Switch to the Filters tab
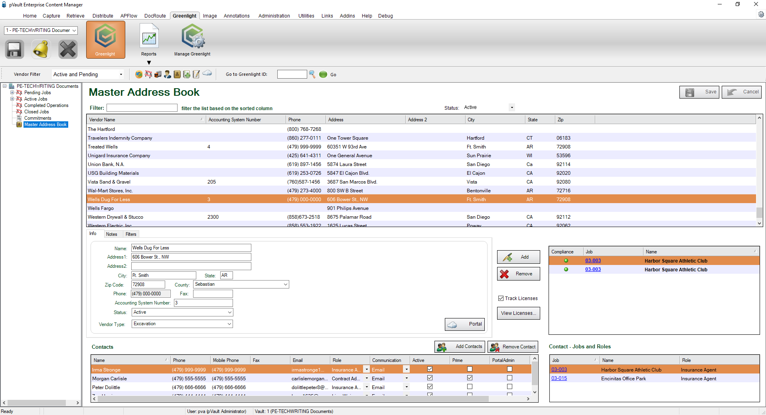Image resolution: width=766 pixels, height=415 pixels. pyautogui.click(x=131, y=234)
